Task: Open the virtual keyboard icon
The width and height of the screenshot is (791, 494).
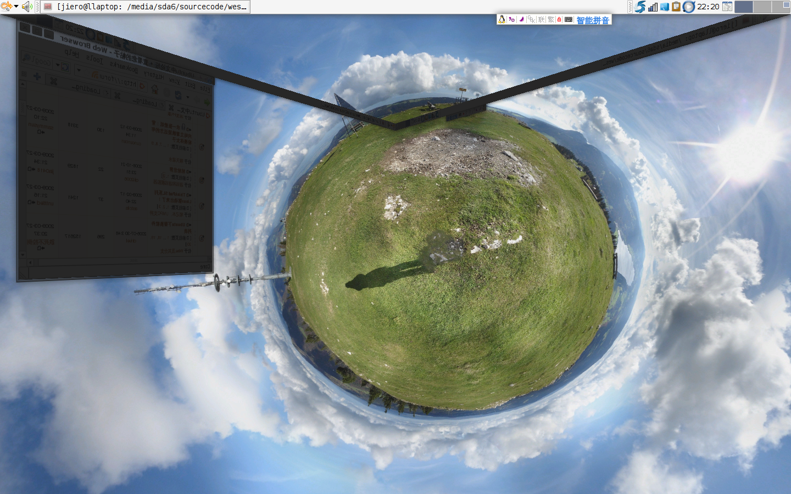Action: coord(569,19)
